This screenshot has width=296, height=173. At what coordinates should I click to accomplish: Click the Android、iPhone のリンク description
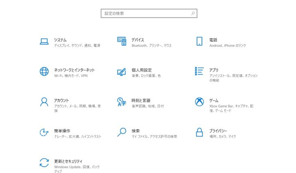point(227,45)
